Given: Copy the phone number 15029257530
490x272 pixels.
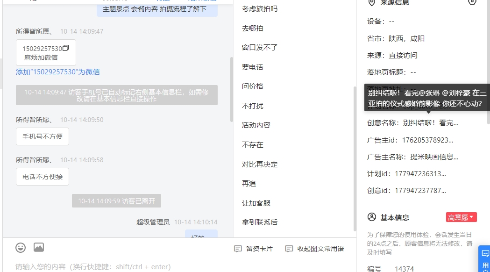Looking at the screenshot, I should click(x=65, y=48).
